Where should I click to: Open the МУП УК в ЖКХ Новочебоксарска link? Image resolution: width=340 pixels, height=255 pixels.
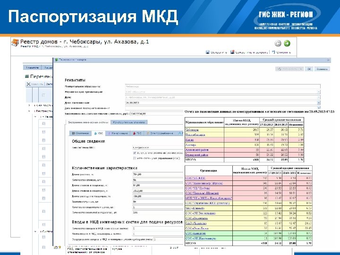point(209,198)
